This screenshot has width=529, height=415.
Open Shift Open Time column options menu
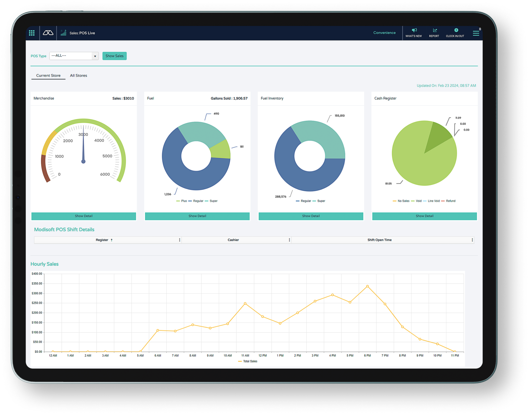coord(472,240)
